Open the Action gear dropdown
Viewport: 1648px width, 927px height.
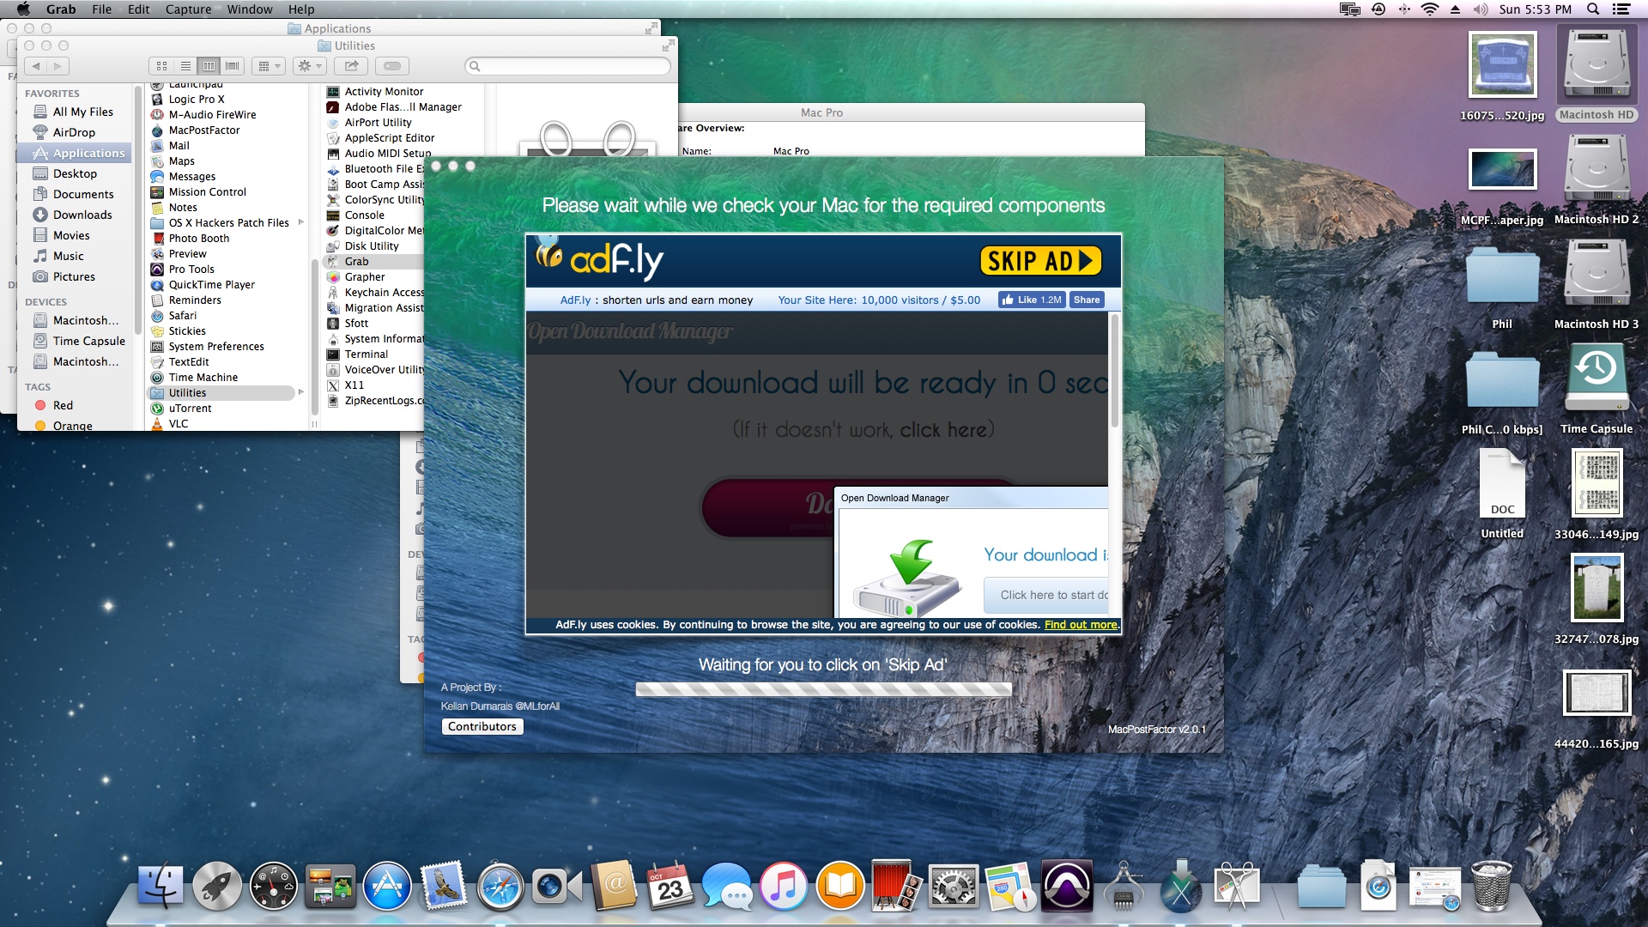[x=308, y=66]
